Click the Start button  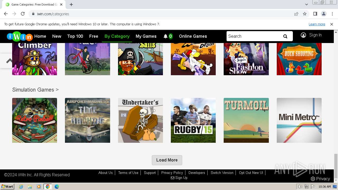7,187
